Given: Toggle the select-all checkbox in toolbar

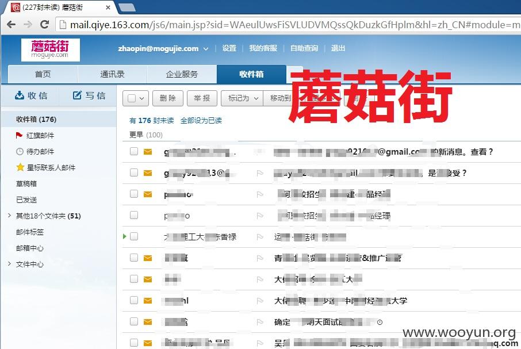Looking at the screenshot, I should pos(132,98).
